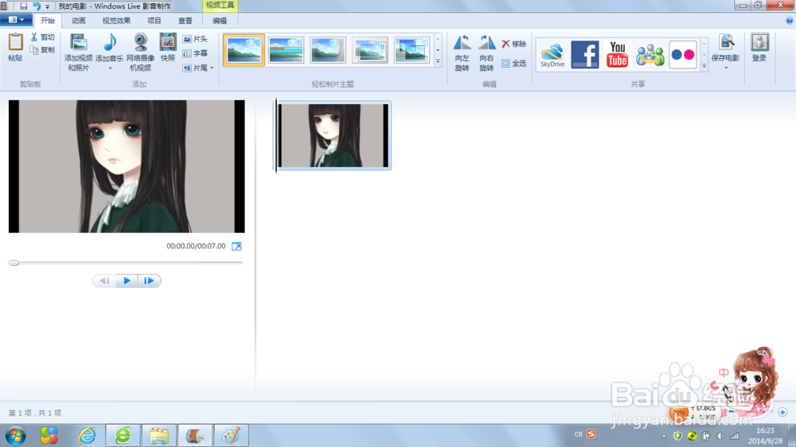
Task: Save project in quick access toolbar
Action: click(x=23, y=6)
